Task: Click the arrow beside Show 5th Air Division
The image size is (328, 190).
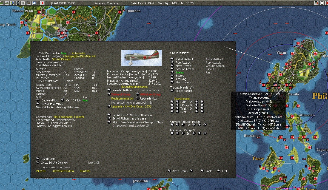Action: click(x=38, y=162)
